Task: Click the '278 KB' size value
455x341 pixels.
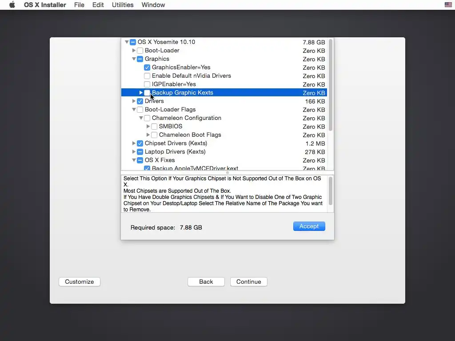Action: pyautogui.click(x=315, y=152)
